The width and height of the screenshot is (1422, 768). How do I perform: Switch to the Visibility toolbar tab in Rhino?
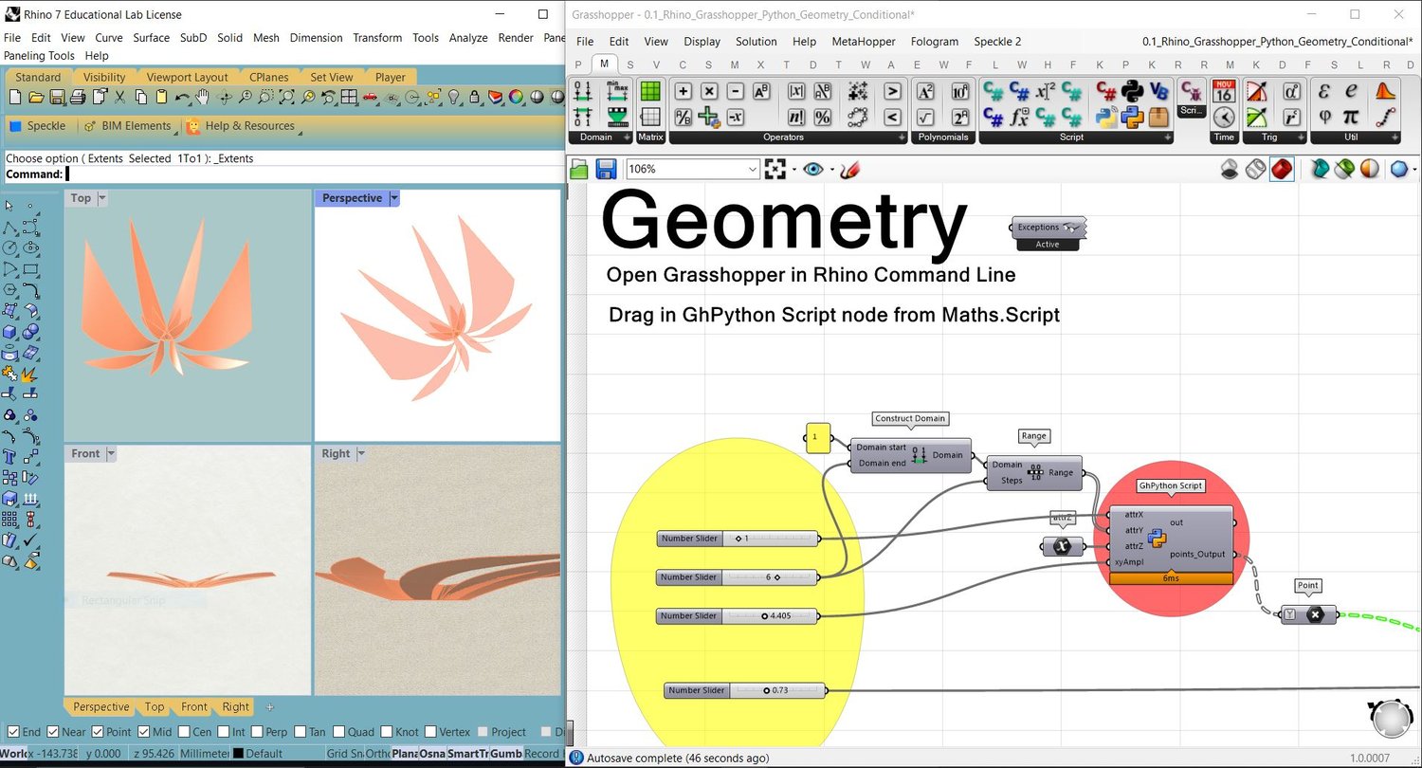tap(104, 78)
